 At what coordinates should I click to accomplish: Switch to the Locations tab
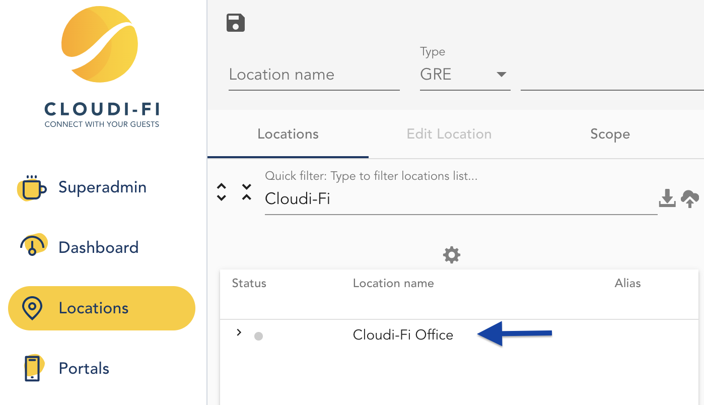(288, 134)
